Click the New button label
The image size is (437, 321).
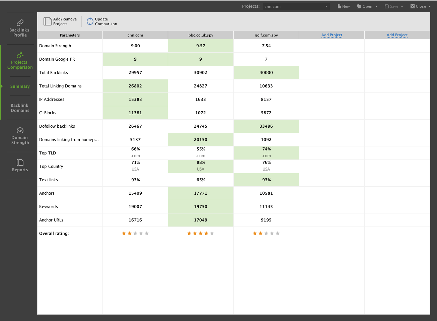click(346, 6)
